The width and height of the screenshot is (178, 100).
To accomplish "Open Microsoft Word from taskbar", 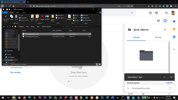I will click(113, 97).
